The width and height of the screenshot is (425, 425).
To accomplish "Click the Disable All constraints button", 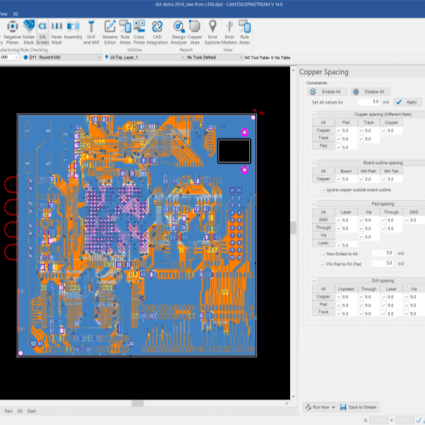I will (x=370, y=92).
